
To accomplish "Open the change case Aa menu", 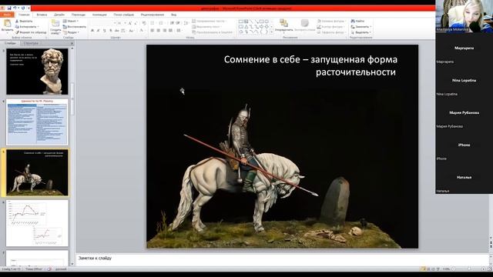I will [132, 31].
